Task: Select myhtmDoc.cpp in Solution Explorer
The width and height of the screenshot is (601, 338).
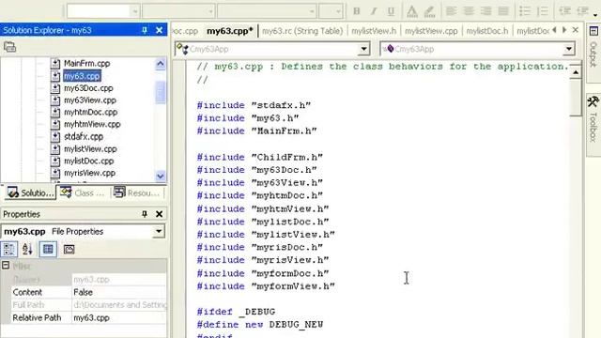Action: pos(90,113)
